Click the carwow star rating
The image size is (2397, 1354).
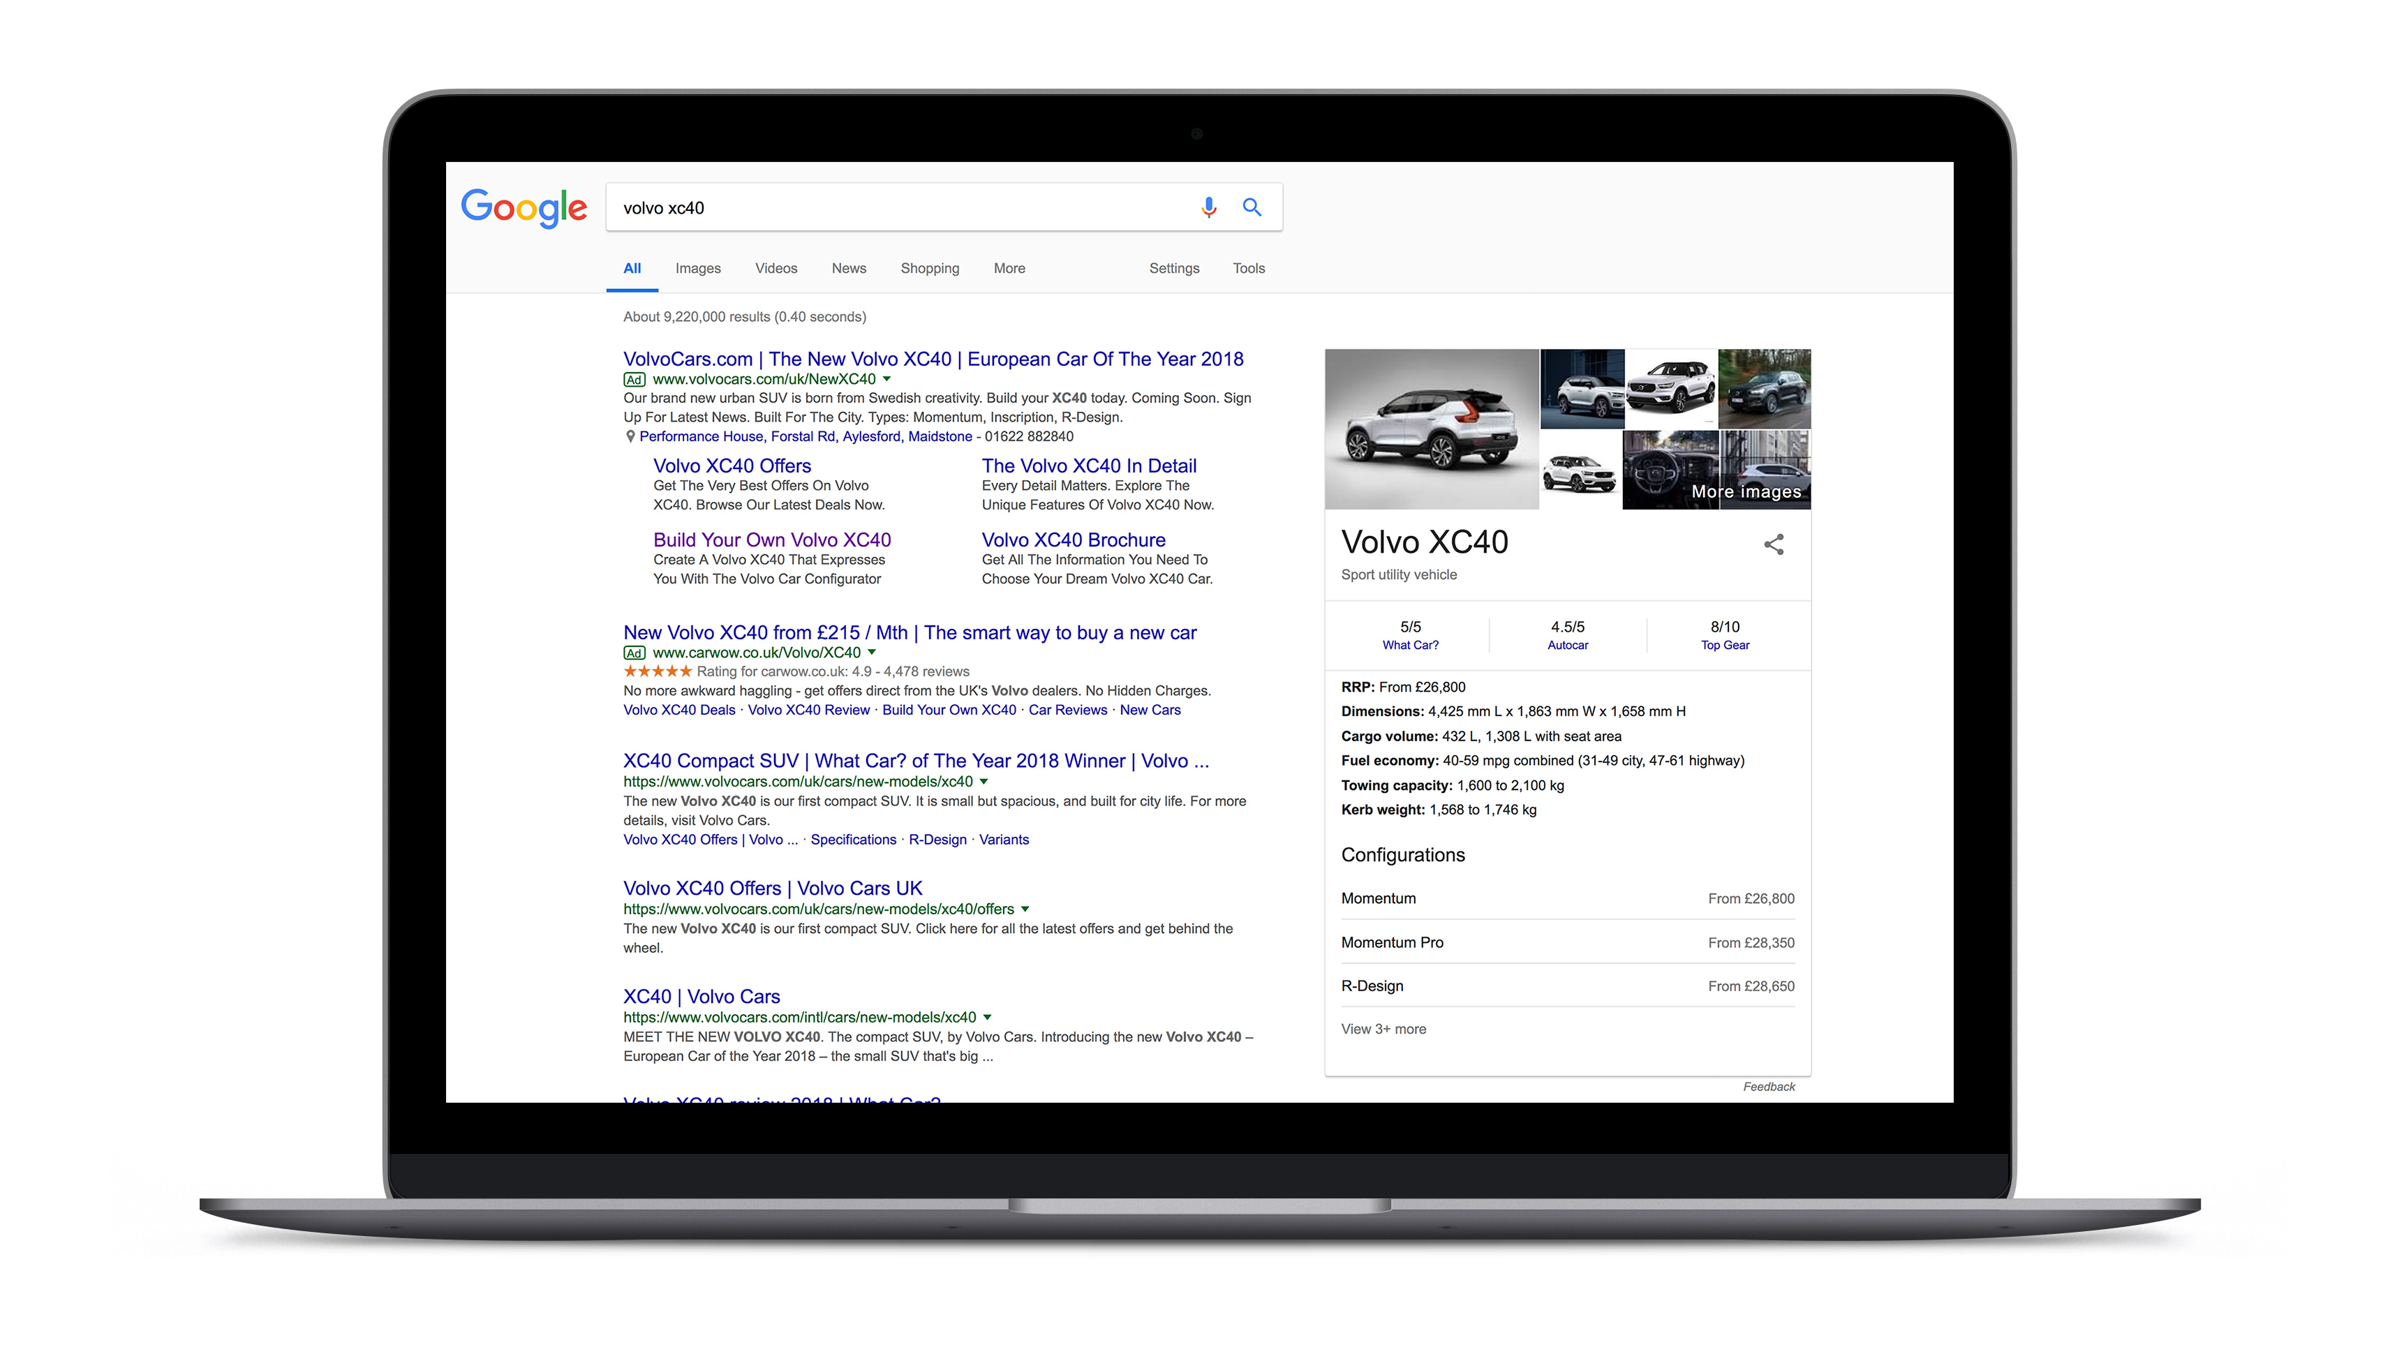(x=658, y=671)
